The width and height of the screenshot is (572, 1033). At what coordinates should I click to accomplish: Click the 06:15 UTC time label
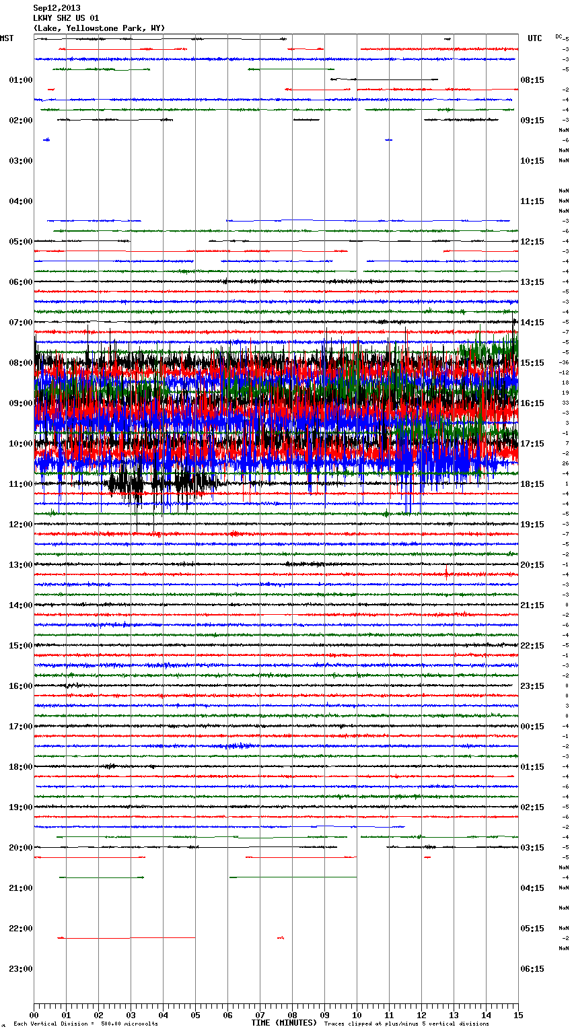[x=532, y=969]
